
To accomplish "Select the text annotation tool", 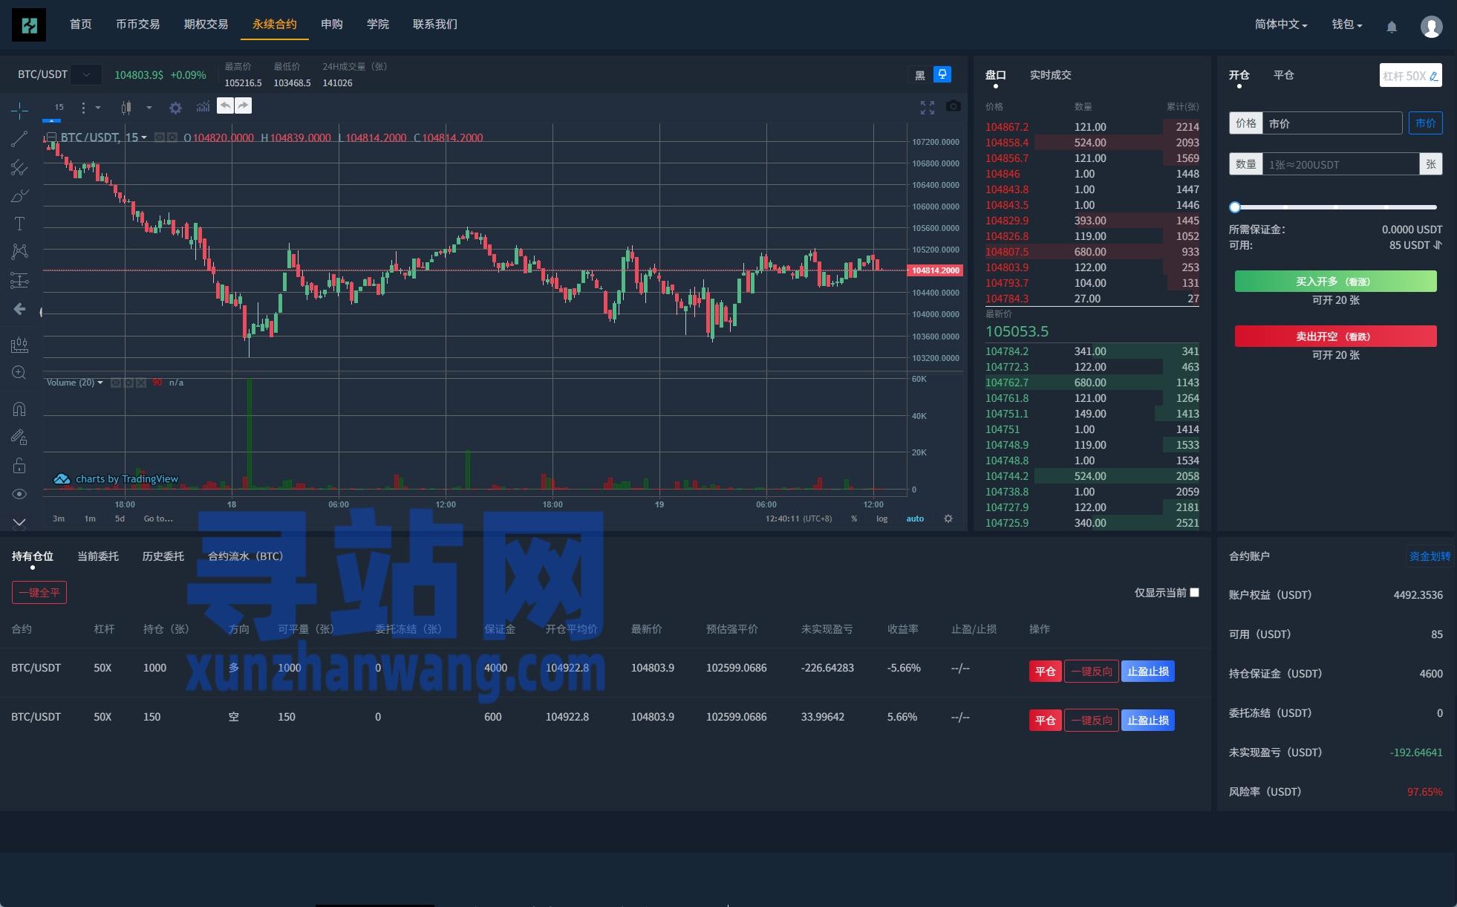I will [x=19, y=224].
